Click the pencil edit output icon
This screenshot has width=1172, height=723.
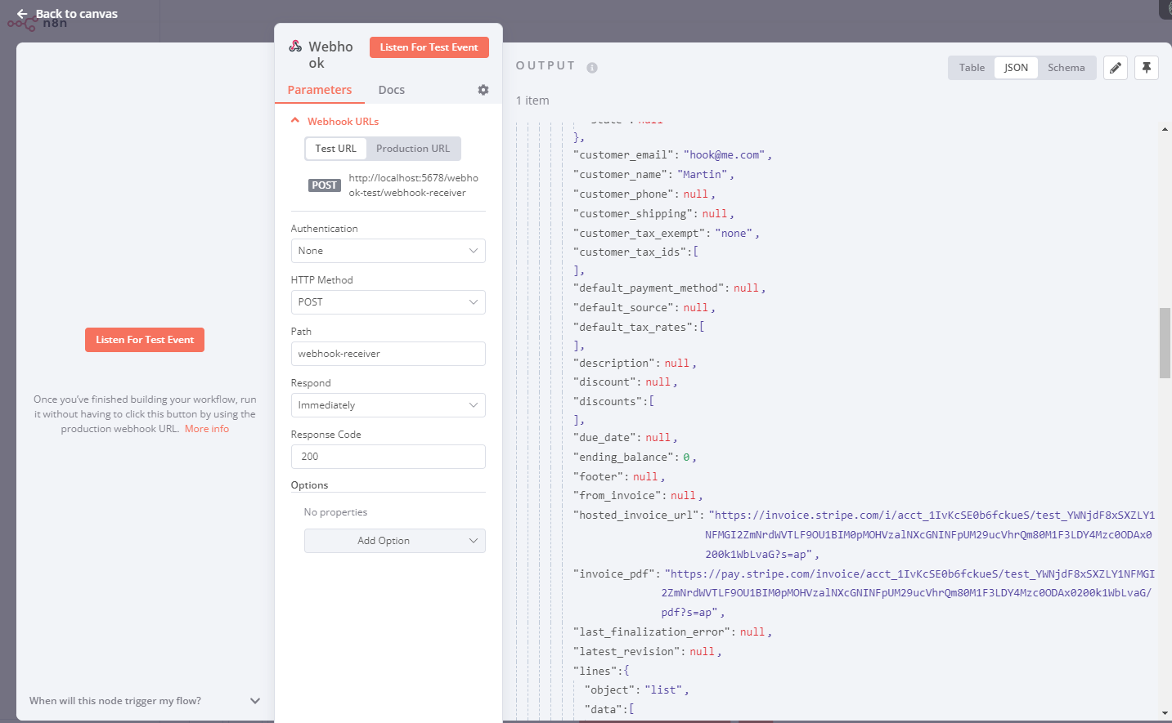point(1115,68)
